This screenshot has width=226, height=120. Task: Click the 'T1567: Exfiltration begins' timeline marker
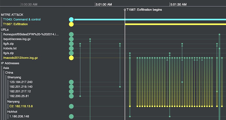(144, 10)
